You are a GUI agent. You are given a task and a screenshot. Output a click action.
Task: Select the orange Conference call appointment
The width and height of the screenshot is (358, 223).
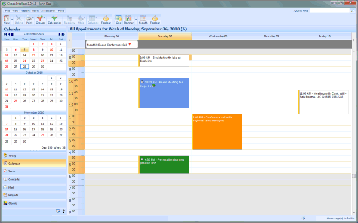(x=217, y=132)
